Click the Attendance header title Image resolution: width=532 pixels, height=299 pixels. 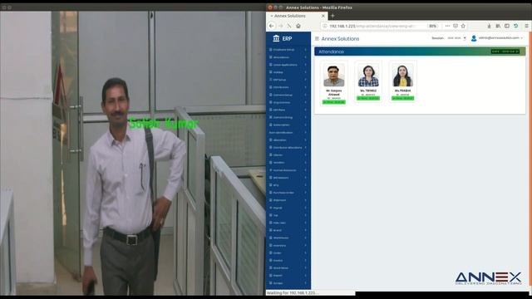(331, 51)
